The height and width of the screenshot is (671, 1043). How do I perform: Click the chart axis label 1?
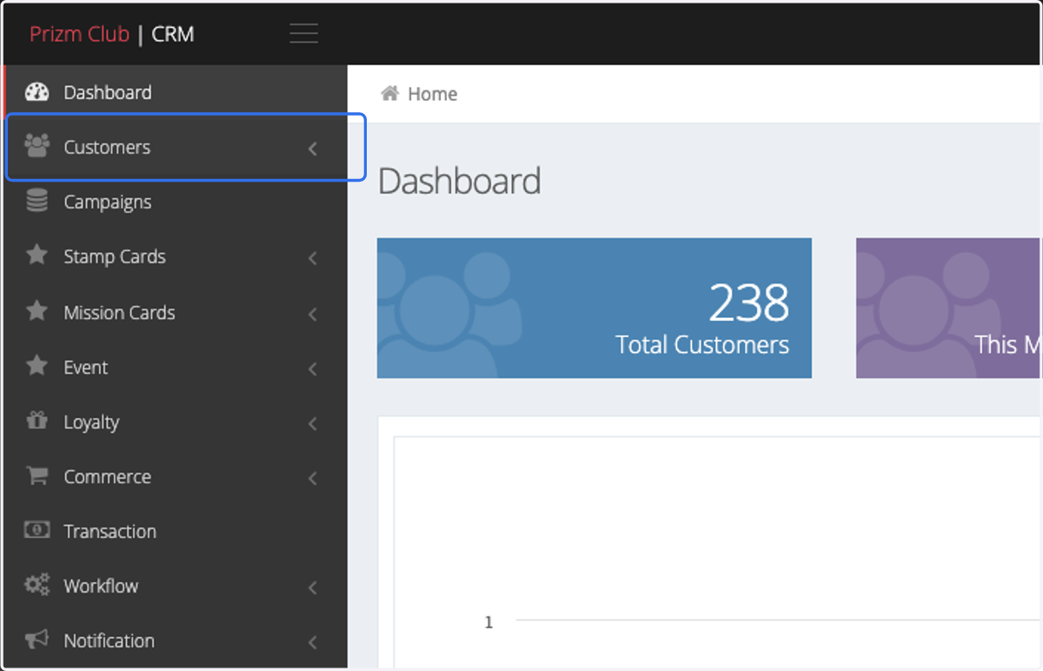pos(488,621)
